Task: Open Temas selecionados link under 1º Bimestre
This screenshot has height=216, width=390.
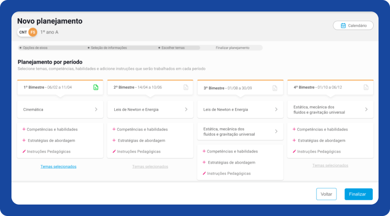Action: click(58, 166)
